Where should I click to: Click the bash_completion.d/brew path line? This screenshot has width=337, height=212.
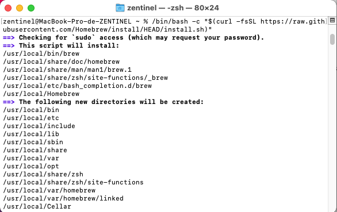78,86
